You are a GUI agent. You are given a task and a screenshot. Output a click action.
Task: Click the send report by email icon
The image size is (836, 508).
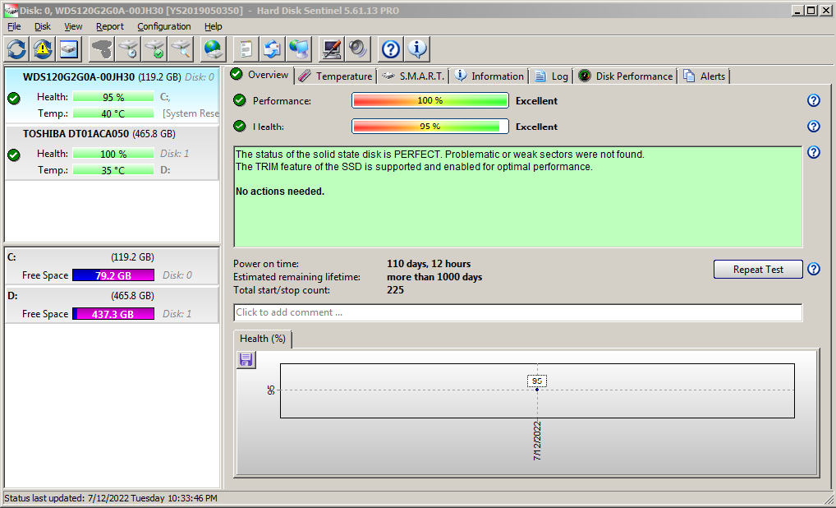[299, 49]
